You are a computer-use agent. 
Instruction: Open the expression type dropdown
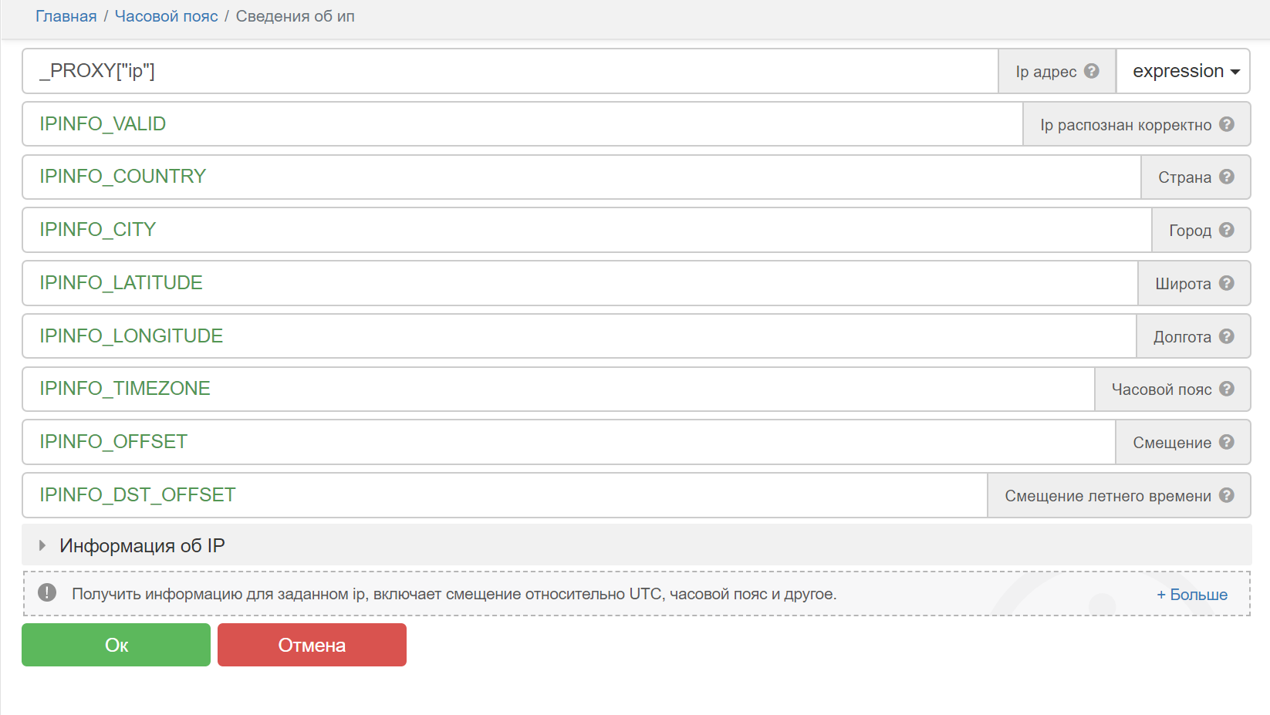1184,71
